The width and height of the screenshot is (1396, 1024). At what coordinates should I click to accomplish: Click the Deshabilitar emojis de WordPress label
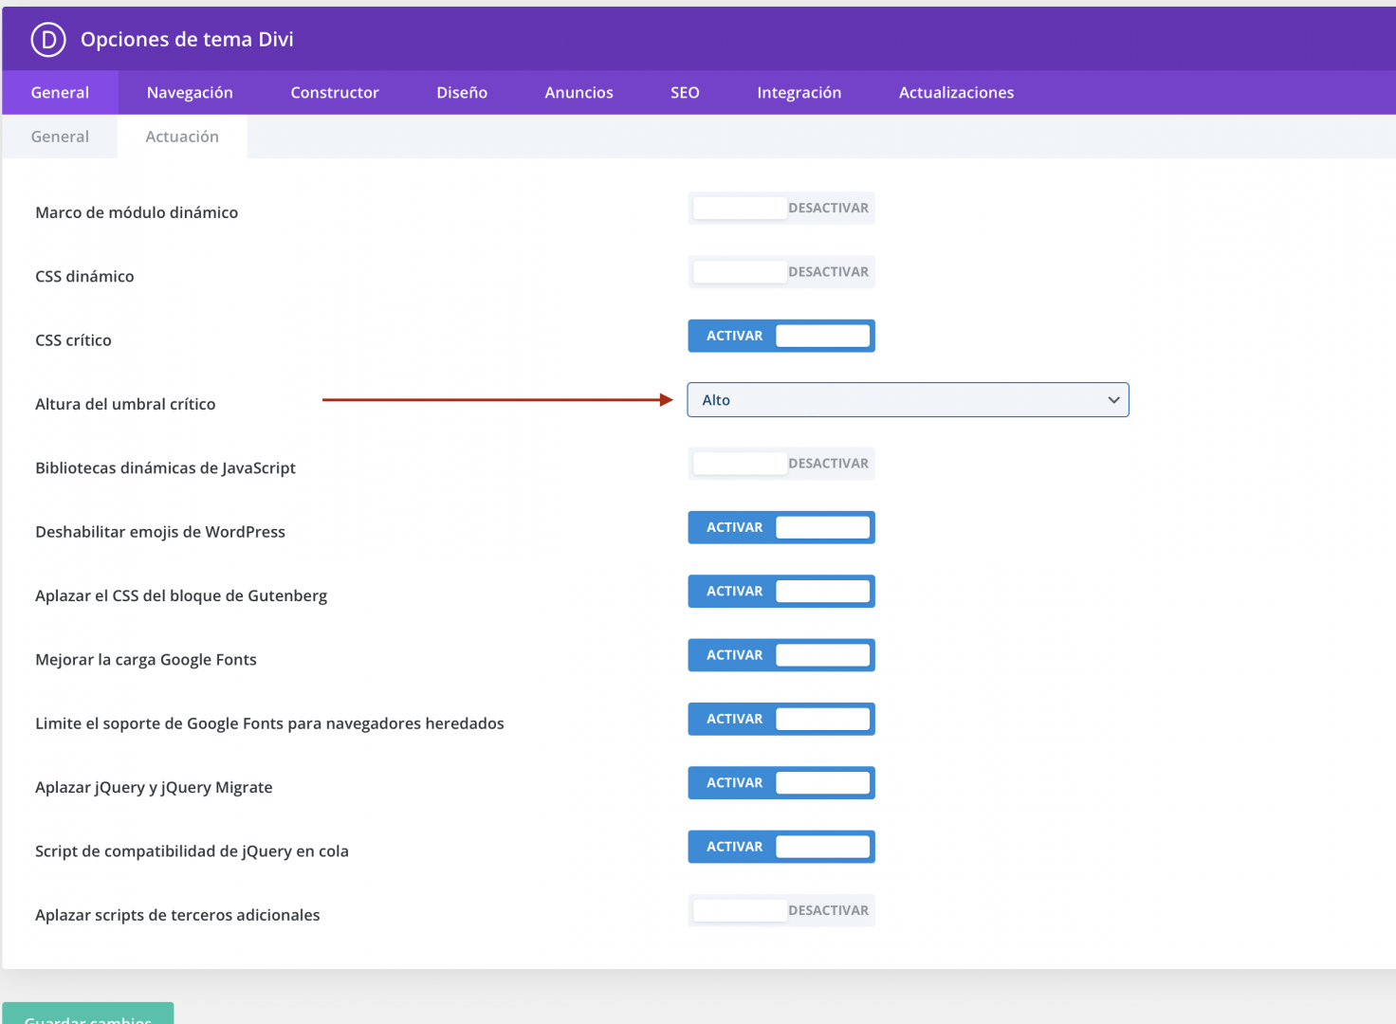pyautogui.click(x=160, y=532)
